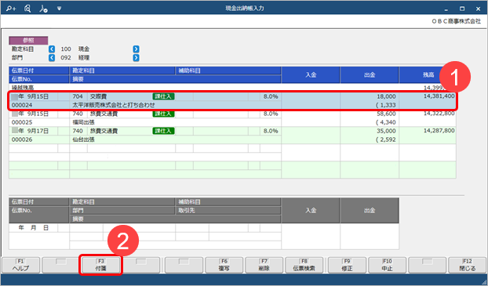Click the 福岡出張 summary
The image size is (488, 286).
pos(83,122)
